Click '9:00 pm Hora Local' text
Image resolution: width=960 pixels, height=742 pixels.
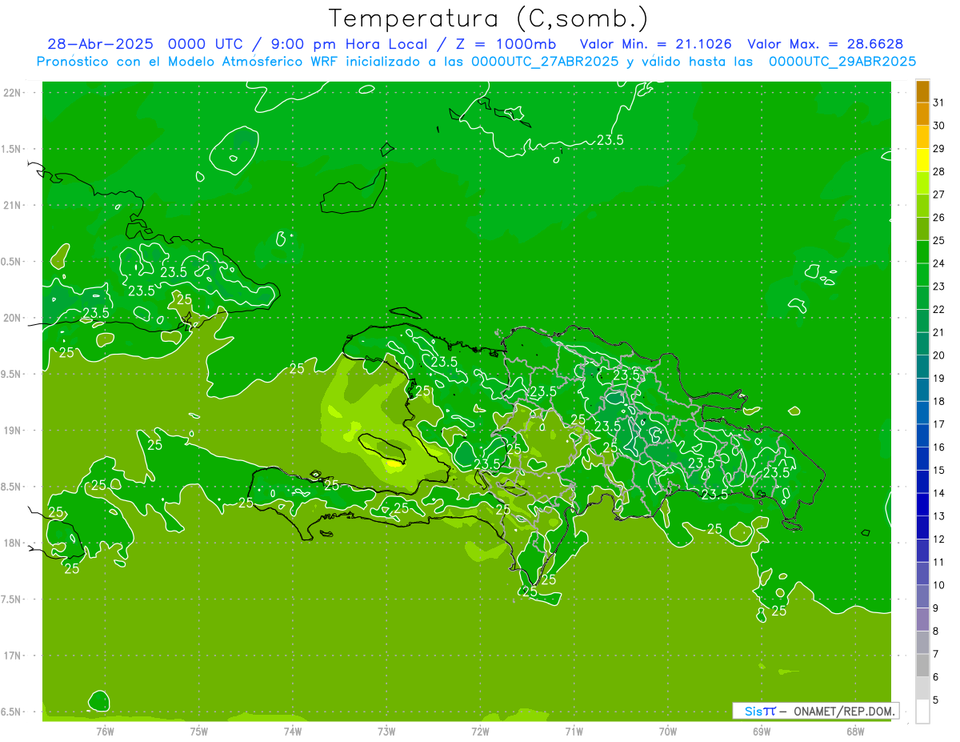tap(350, 44)
